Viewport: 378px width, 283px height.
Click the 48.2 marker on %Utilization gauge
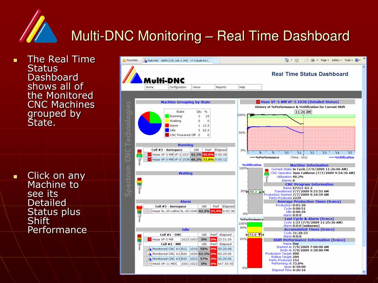[x=255, y=192]
